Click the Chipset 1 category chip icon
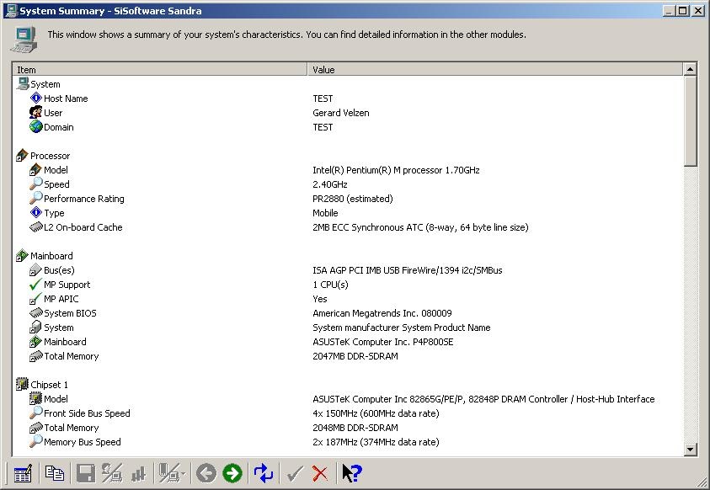710x490 pixels. pos(22,384)
